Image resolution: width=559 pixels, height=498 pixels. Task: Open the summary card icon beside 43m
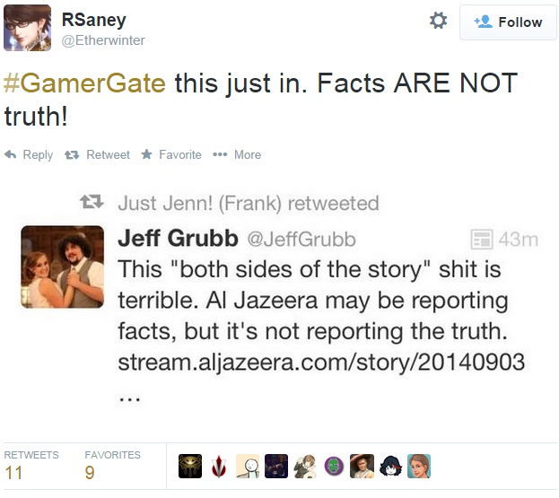[482, 240]
